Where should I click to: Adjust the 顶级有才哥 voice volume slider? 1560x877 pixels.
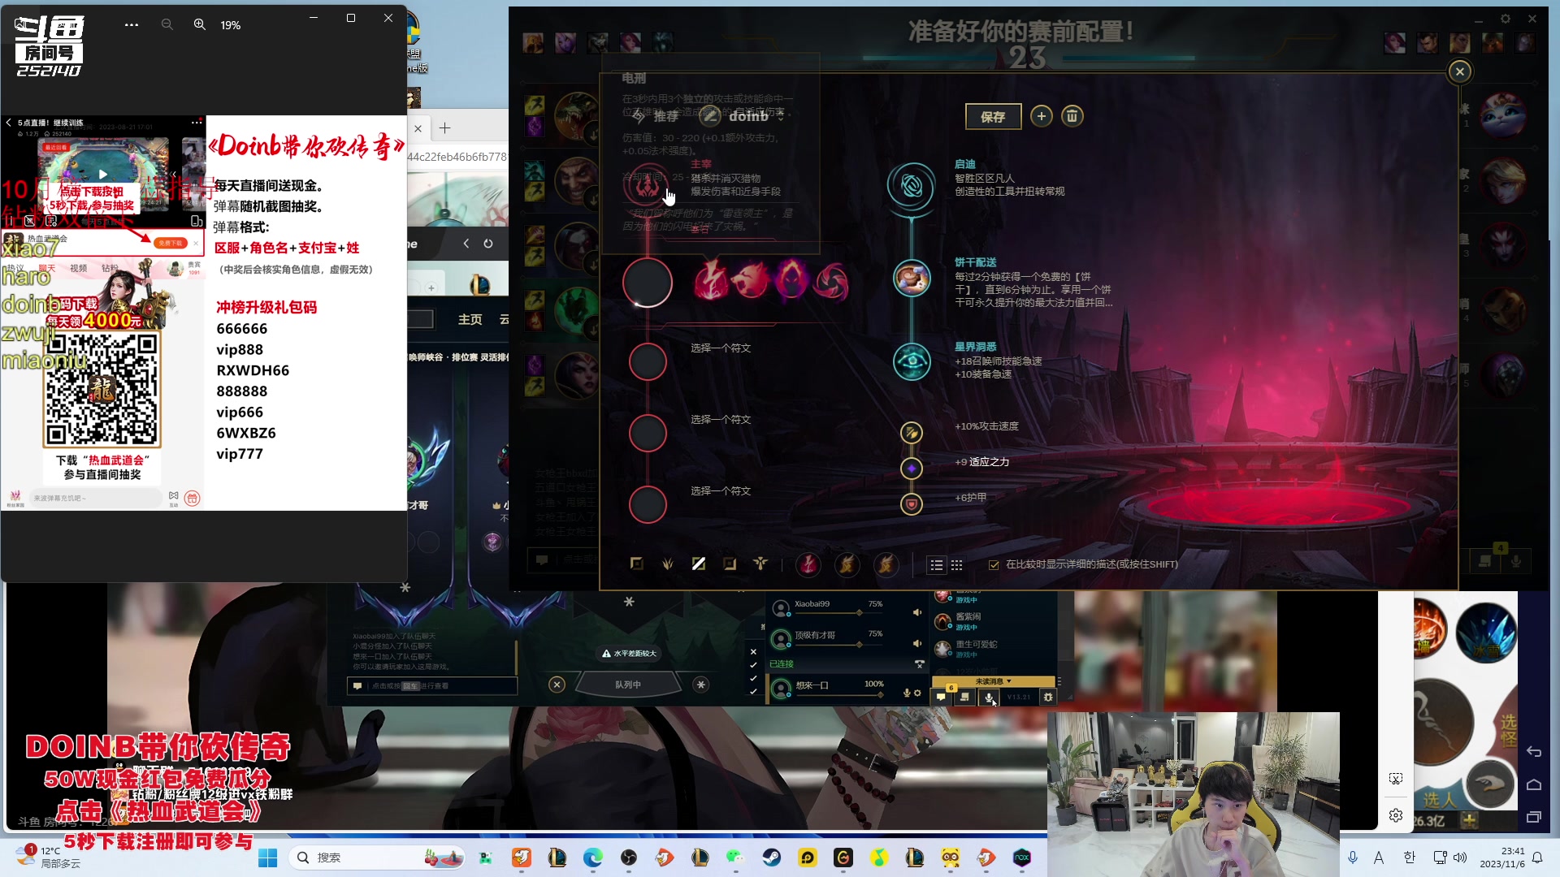click(x=839, y=644)
